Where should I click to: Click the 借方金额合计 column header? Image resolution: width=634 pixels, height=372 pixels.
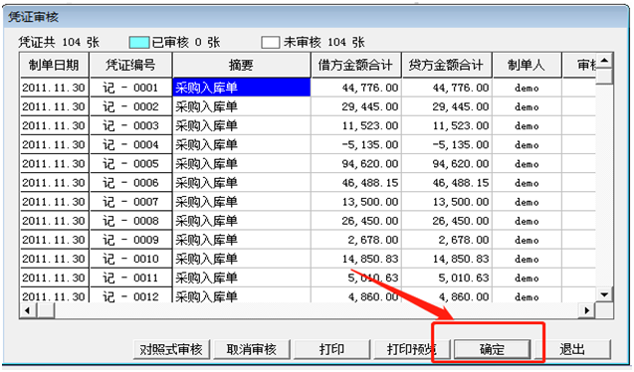pos(356,65)
